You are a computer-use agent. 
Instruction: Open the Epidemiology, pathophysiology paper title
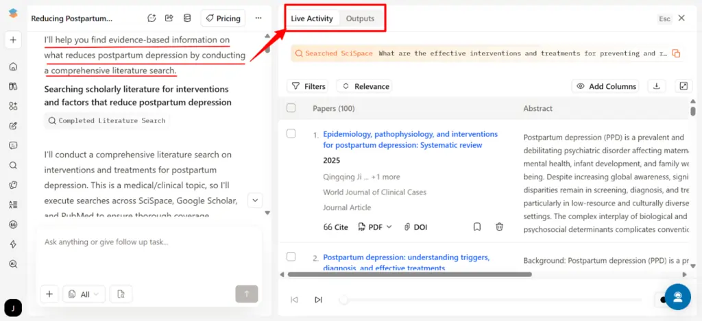pyautogui.click(x=410, y=140)
